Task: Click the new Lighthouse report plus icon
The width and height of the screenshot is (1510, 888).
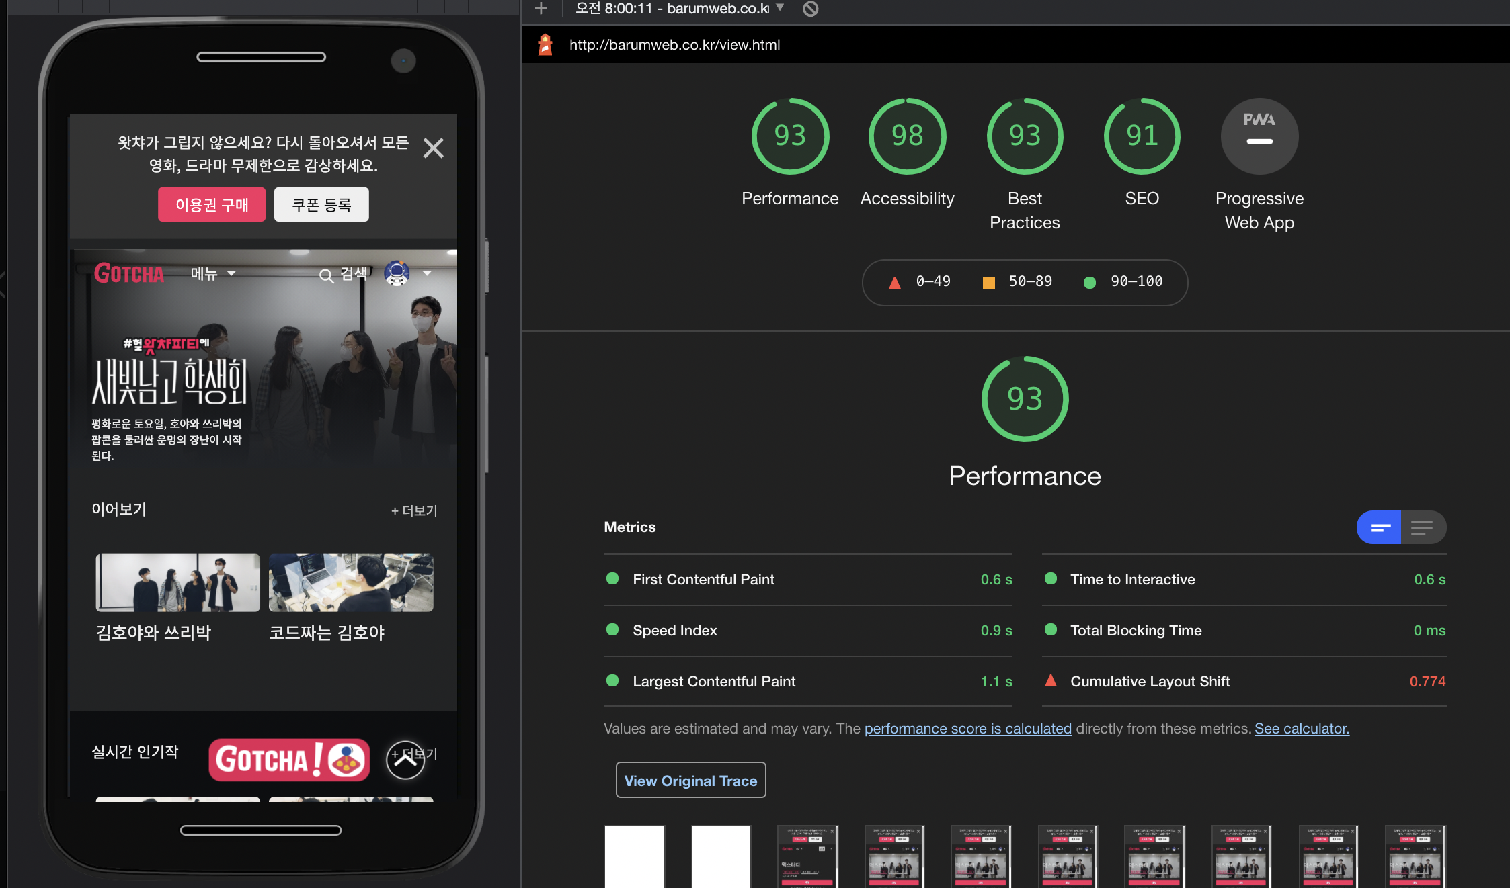Action: (541, 9)
